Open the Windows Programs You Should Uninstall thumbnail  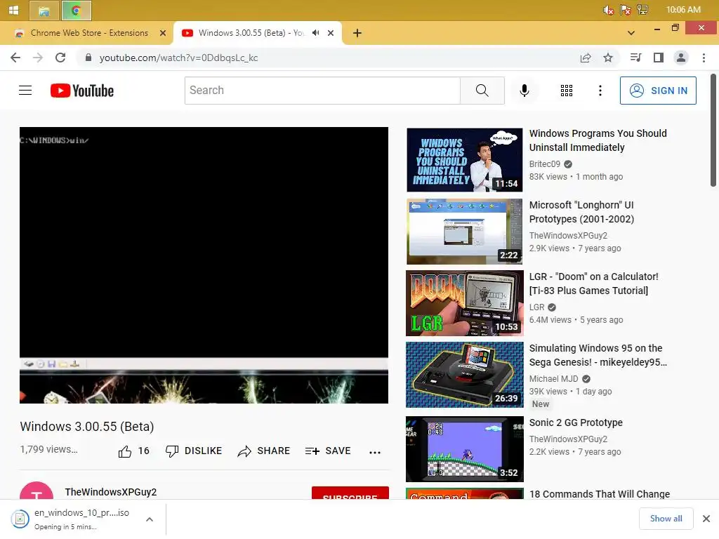(x=465, y=160)
